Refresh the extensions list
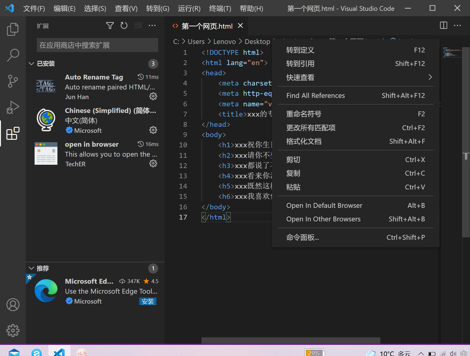This screenshot has width=470, height=356. [x=124, y=26]
